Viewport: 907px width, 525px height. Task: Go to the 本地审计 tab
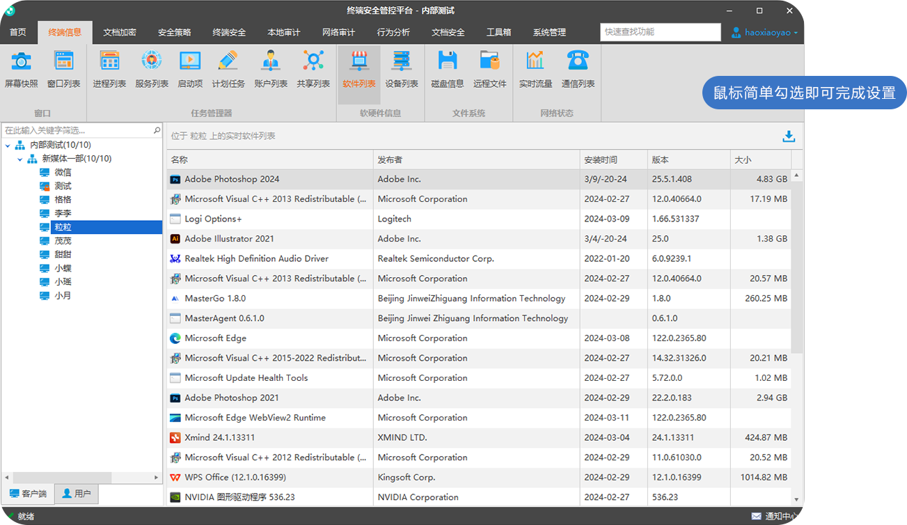coord(284,33)
